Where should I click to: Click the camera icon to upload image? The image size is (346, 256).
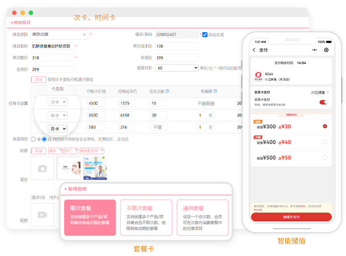tap(42, 169)
